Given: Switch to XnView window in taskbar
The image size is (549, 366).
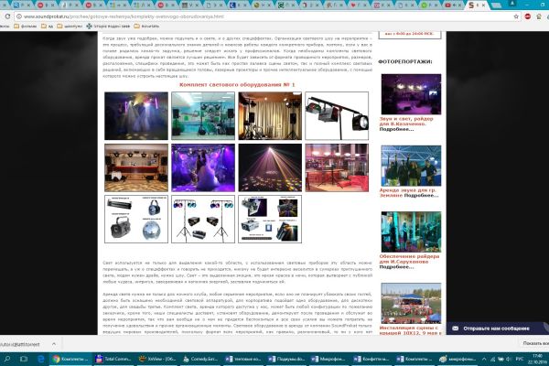Looking at the screenshot, I should [x=156, y=359].
